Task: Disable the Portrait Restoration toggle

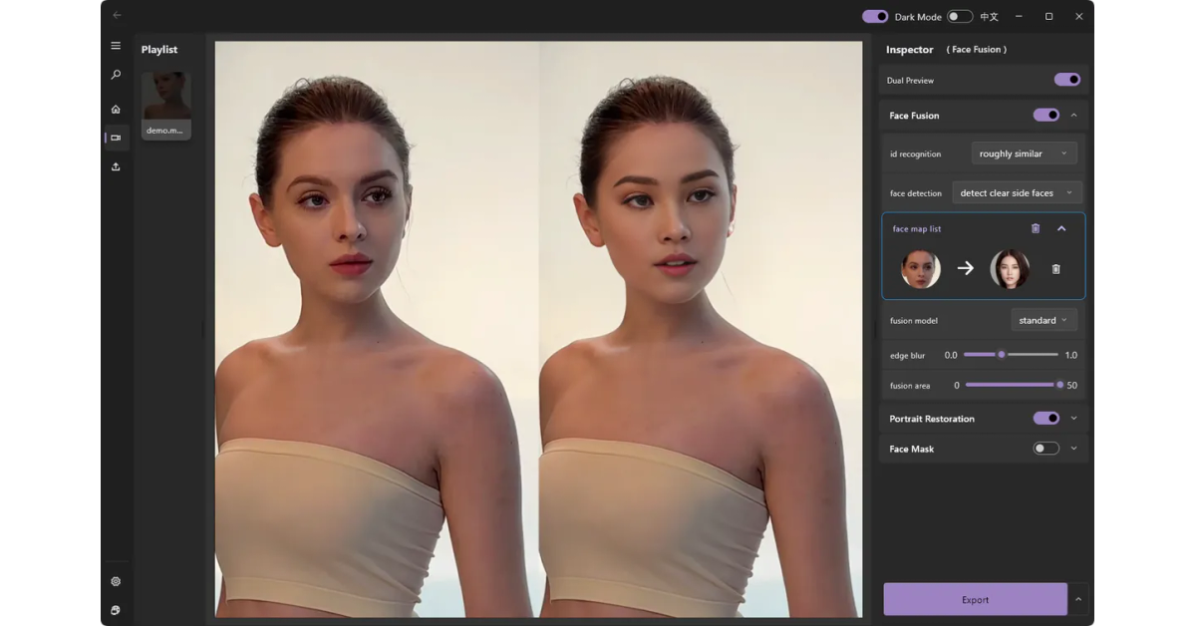Action: click(x=1046, y=418)
